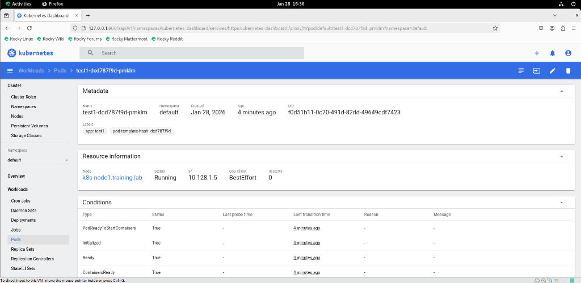Open Firefox account icon
581x283 pixels.
pos(552,28)
